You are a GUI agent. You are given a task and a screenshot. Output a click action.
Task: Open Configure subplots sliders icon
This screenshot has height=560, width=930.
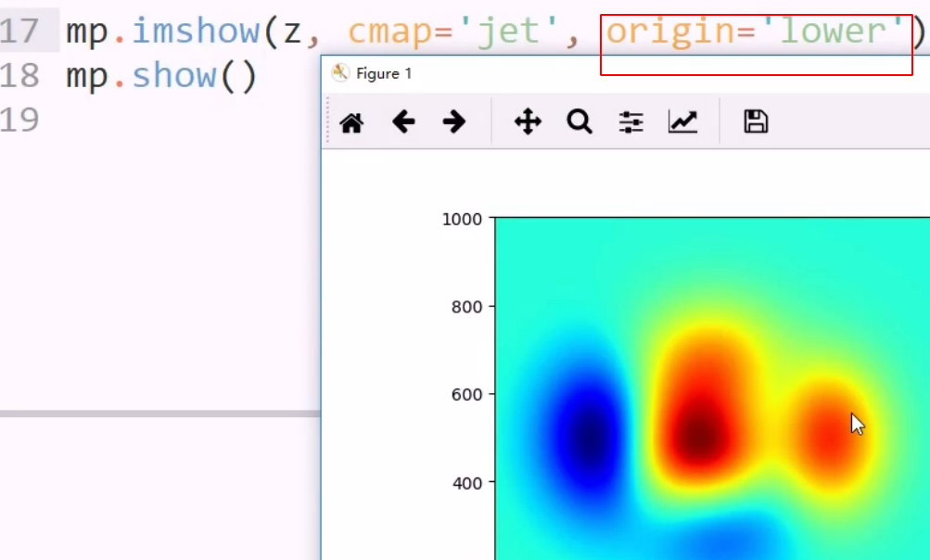pyautogui.click(x=631, y=122)
